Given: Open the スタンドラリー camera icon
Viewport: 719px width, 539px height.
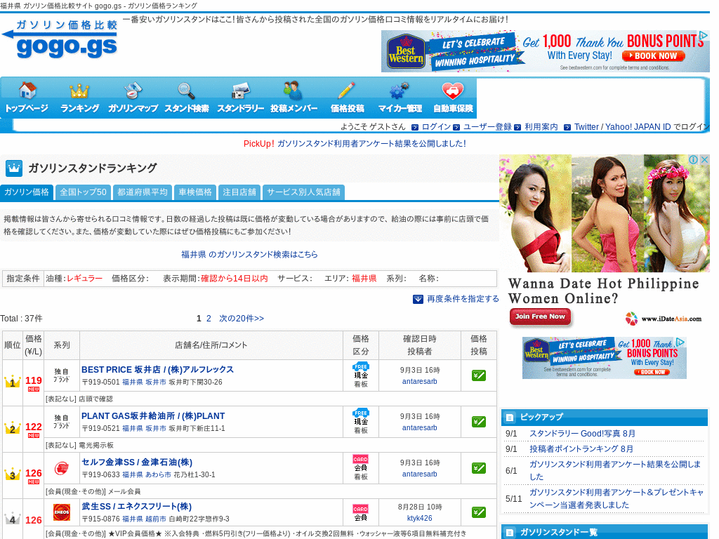Looking at the screenshot, I should coord(240,91).
